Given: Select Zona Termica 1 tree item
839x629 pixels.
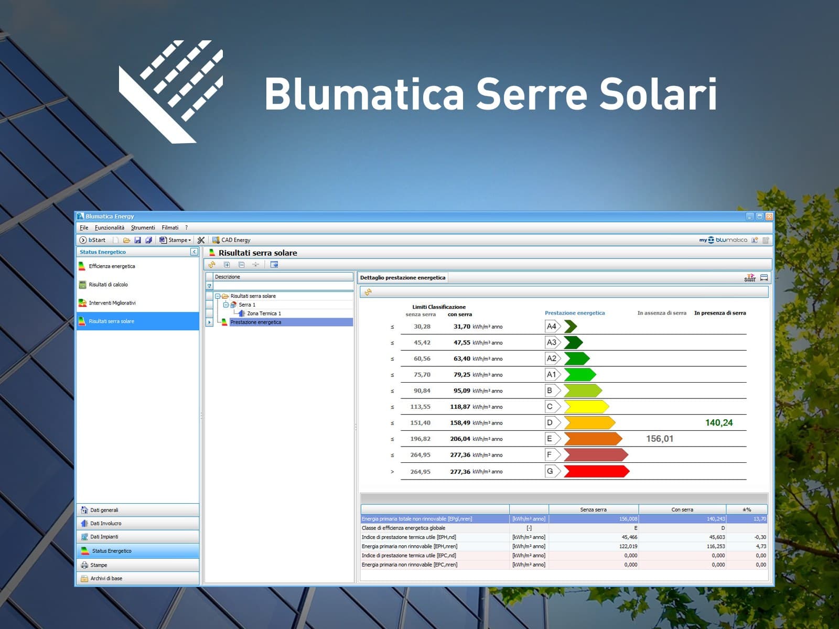Looking at the screenshot, I should pos(264,313).
